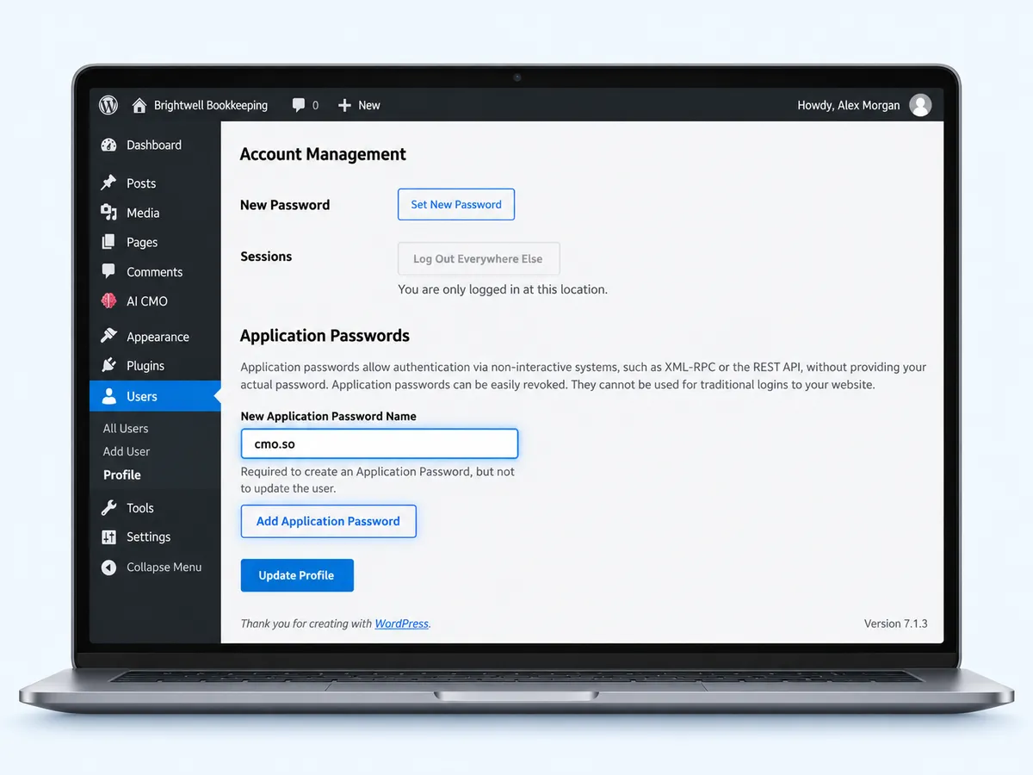Open the Comments sidebar menu label
Screen dimensions: 1033x775
(x=155, y=271)
